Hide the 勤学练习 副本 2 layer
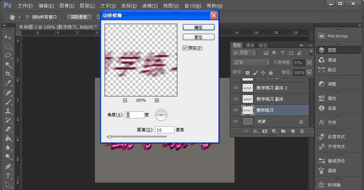The image size is (364, 190). tap(236, 88)
